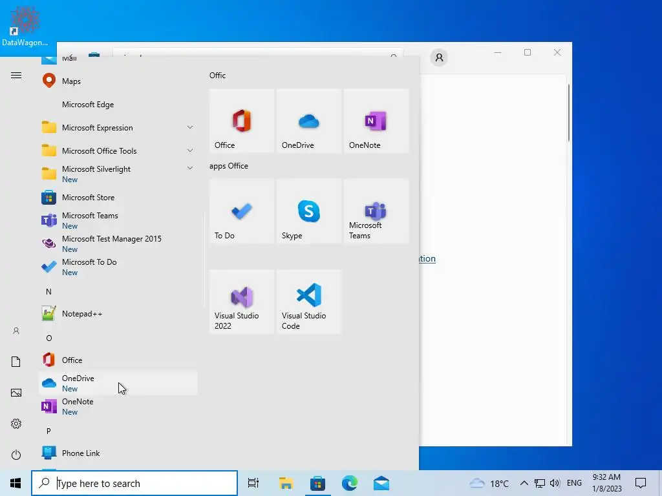This screenshot has height=496, width=662.
Task: Launch Visual Studio Code tile
Action: click(308, 302)
